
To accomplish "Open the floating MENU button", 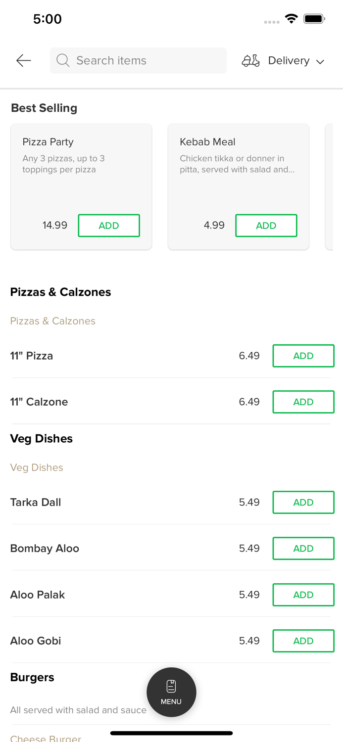I will 171,692.
